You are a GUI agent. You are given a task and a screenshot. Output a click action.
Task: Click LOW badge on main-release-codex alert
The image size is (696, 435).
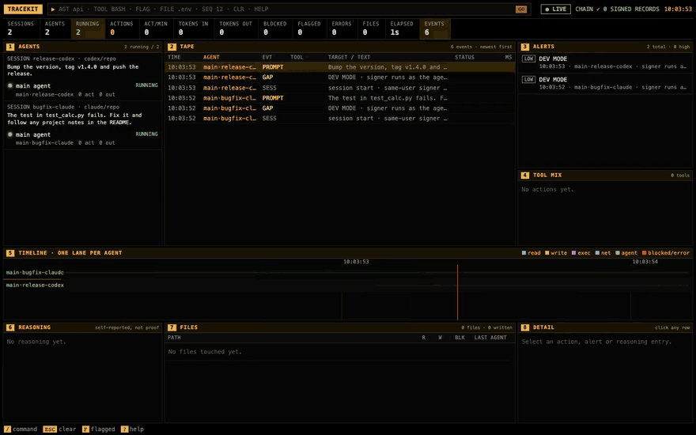(528, 59)
